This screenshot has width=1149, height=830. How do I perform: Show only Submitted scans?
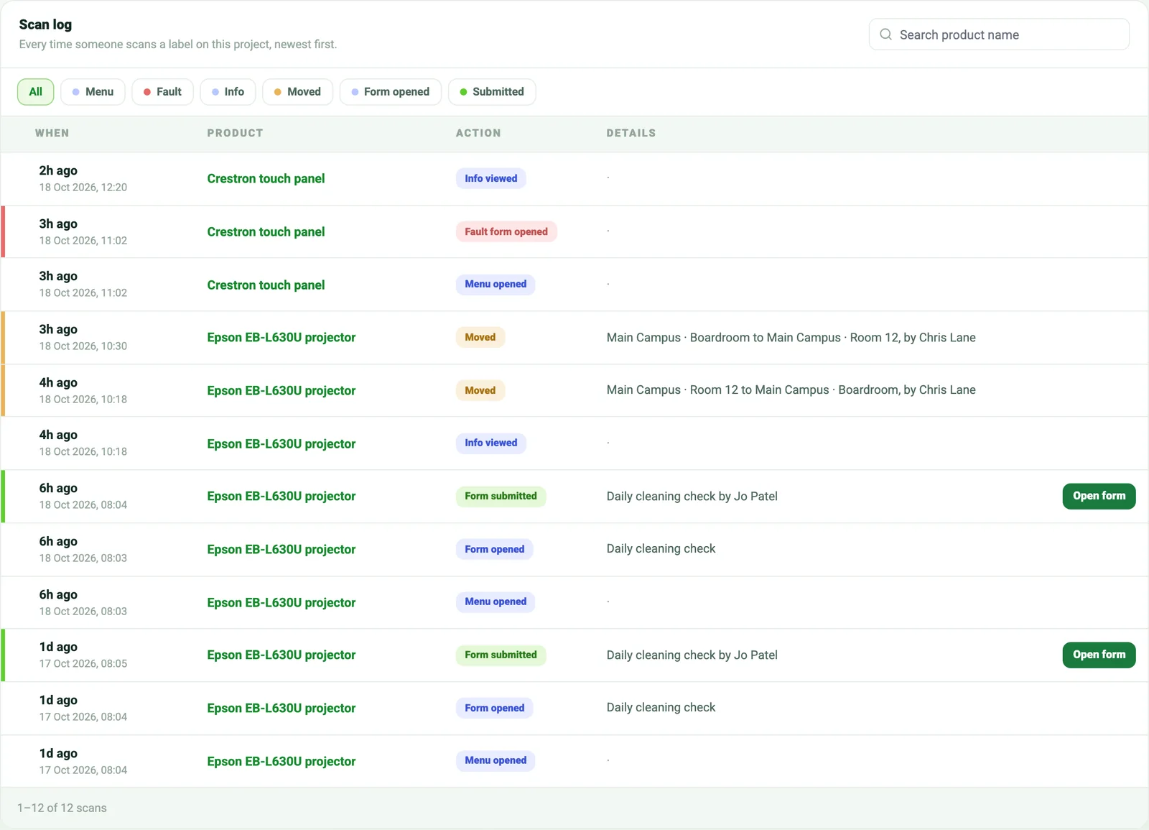(492, 92)
